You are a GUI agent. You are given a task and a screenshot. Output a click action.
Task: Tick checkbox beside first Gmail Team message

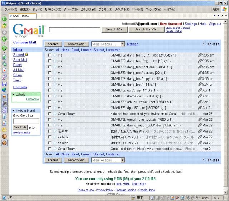[x=49, y=114]
